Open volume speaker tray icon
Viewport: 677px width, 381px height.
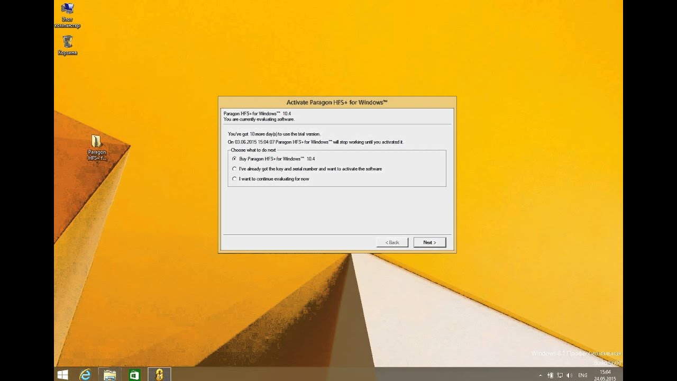570,375
